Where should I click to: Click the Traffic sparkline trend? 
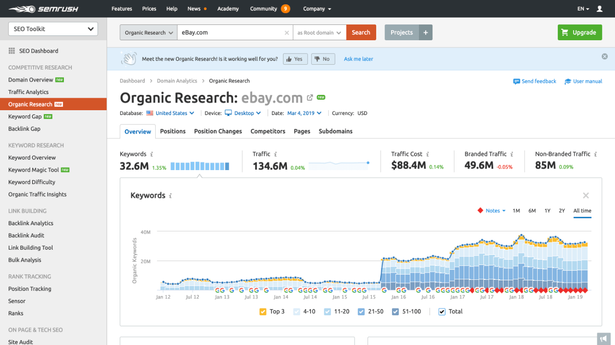click(x=339, y=165)
